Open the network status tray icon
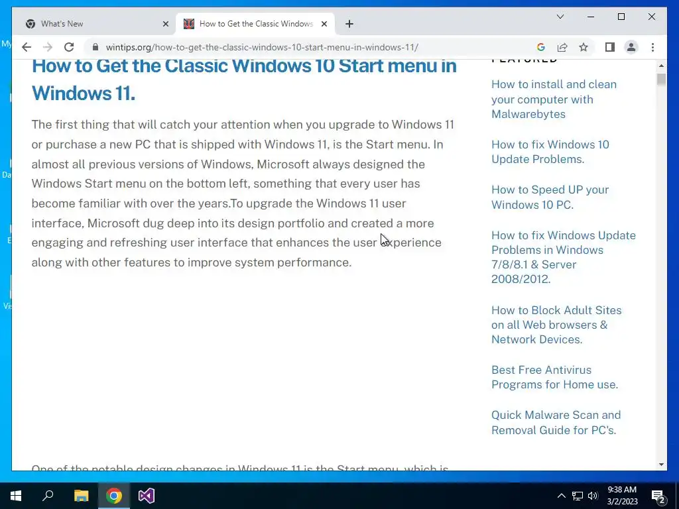The height and width of the screenshot is (509, 679). coord(578,496)
